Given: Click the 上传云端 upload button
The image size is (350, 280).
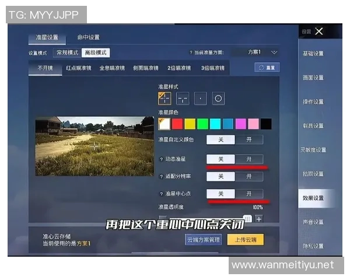Looking at the screenshot, I should click(246, 240).
